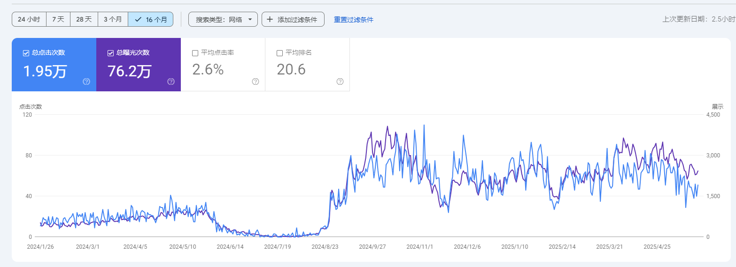
Task: Click the 添加过滤条件 button
Action: click(x=293, y=20)
